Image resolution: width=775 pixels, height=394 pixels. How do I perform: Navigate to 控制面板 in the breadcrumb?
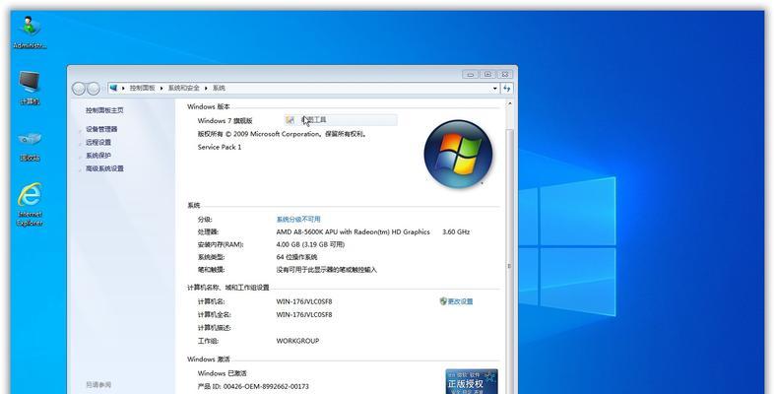[143, 88]
